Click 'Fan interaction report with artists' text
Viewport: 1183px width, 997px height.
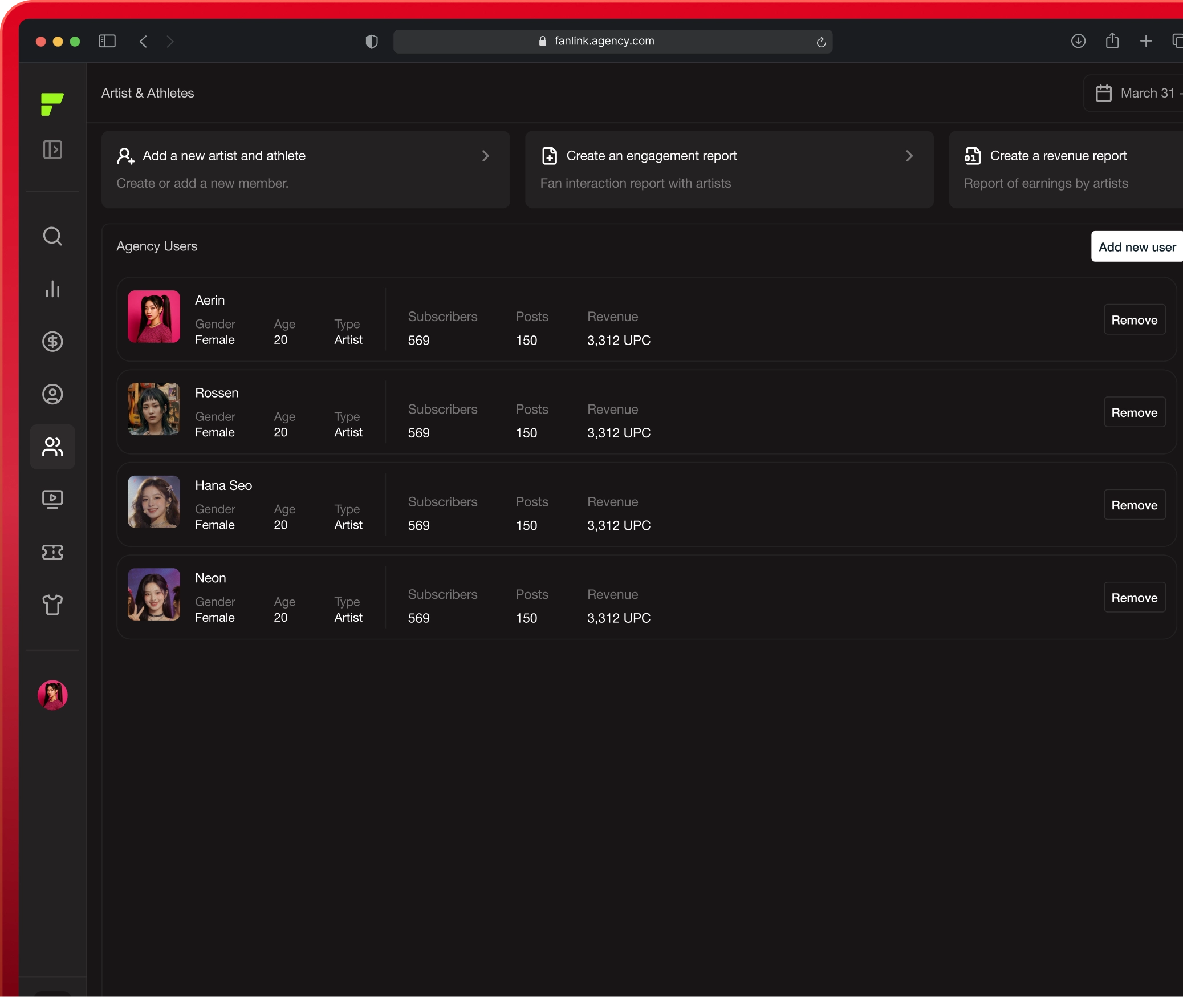[635, 183]
